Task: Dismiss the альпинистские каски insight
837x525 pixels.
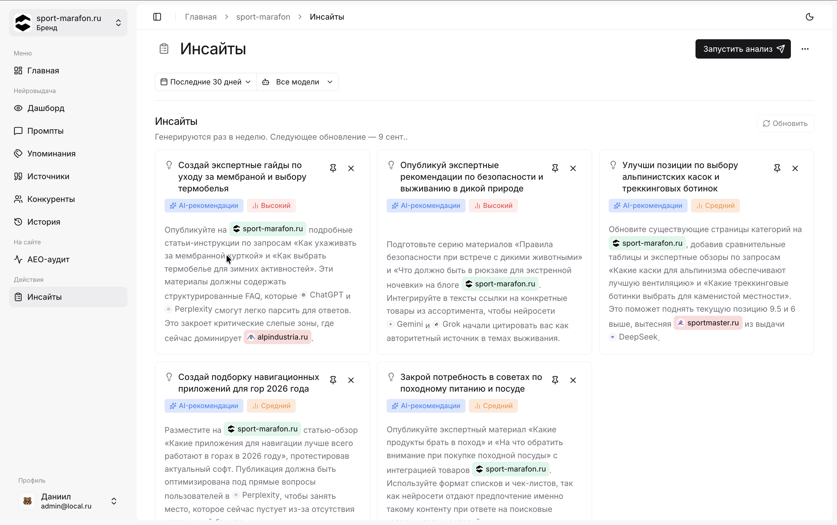Action: click(x=795, y=168)
